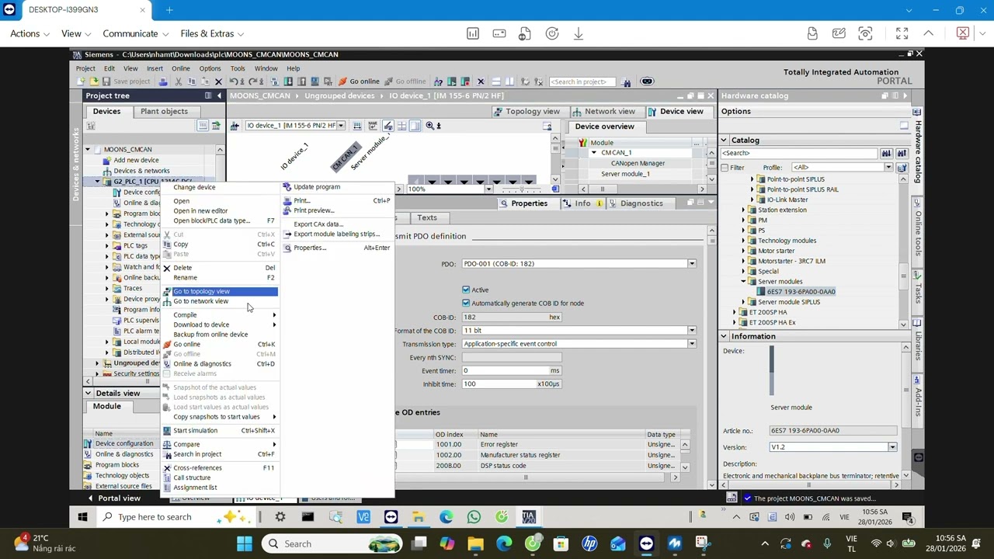
Task: Collapse the Catalog section header
Action: (724, 141)
